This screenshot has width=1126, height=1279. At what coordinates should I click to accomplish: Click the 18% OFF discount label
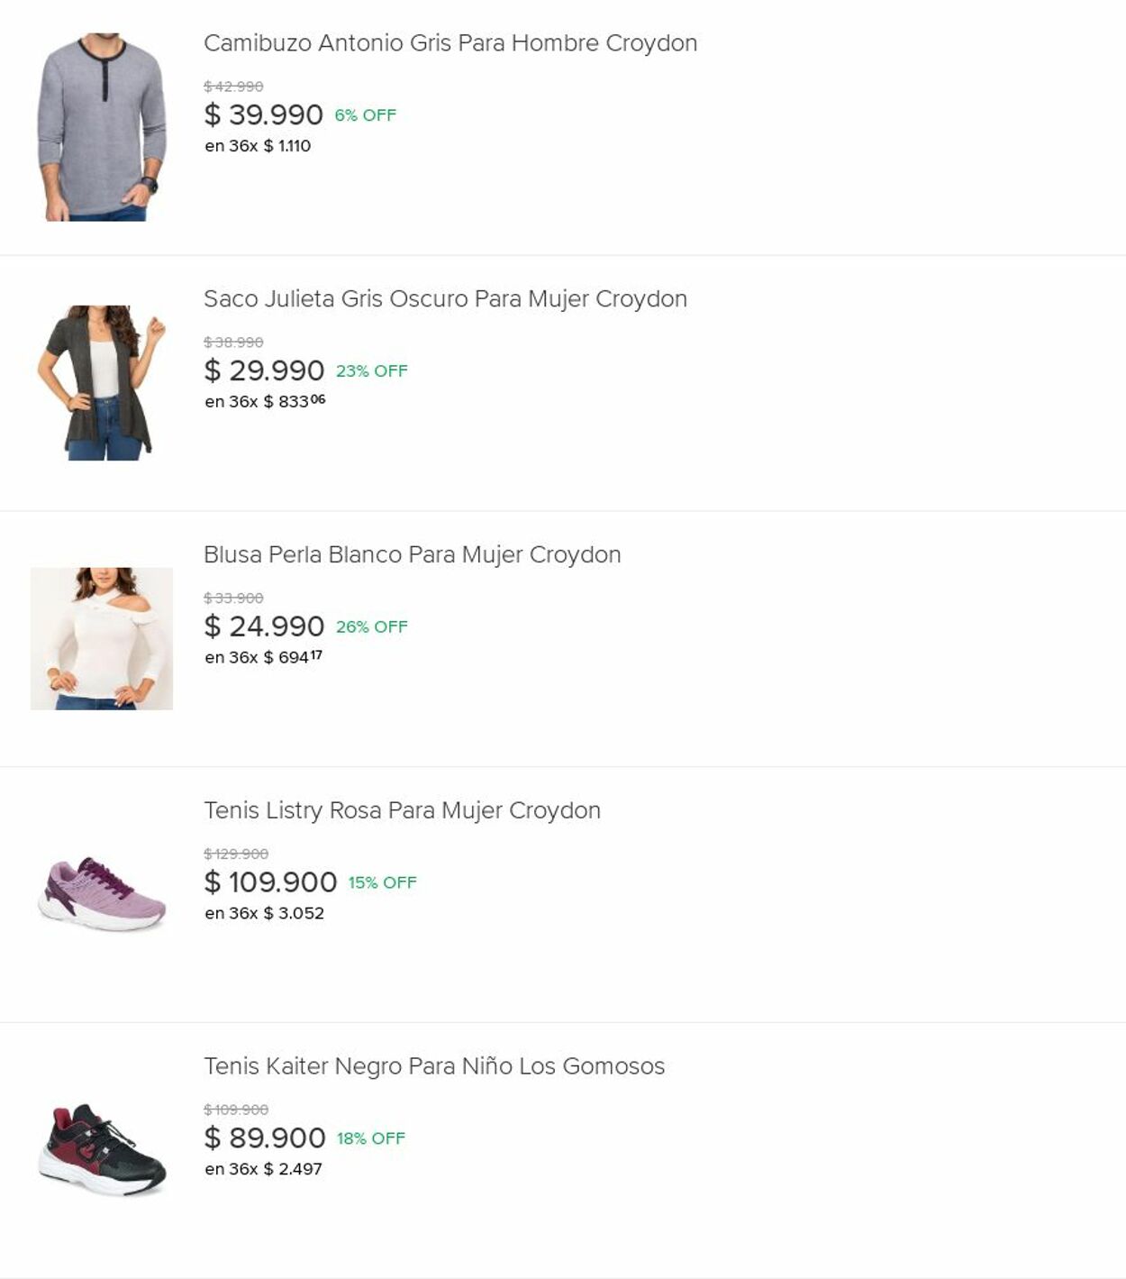pos(371,1139)
